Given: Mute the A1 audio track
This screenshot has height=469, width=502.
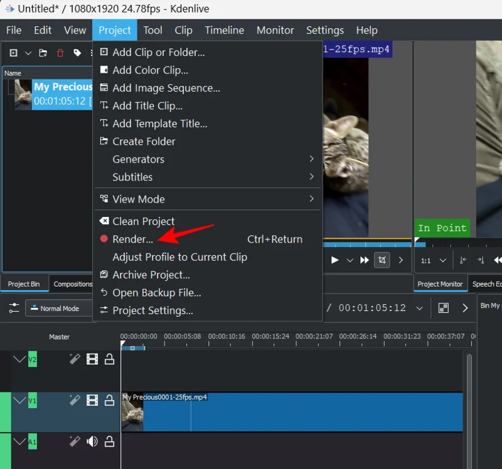Looking at the screenshot, I should click(92, 442).
